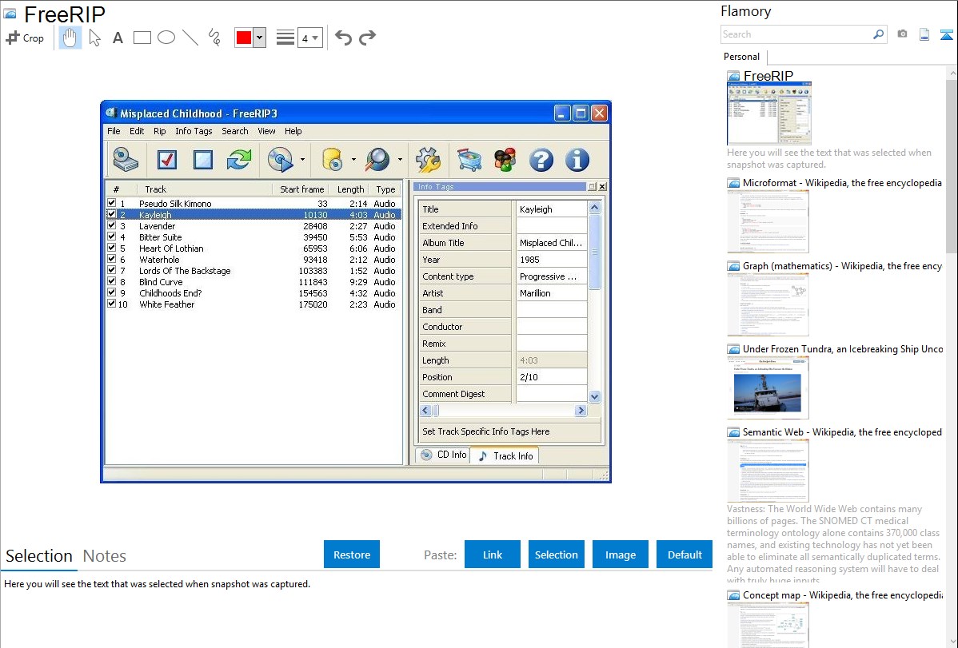The image size is (958, 648).
Task: Uncheck the Blind Curve checkbox
Action: pyautogui.click(x=112, y=281)
